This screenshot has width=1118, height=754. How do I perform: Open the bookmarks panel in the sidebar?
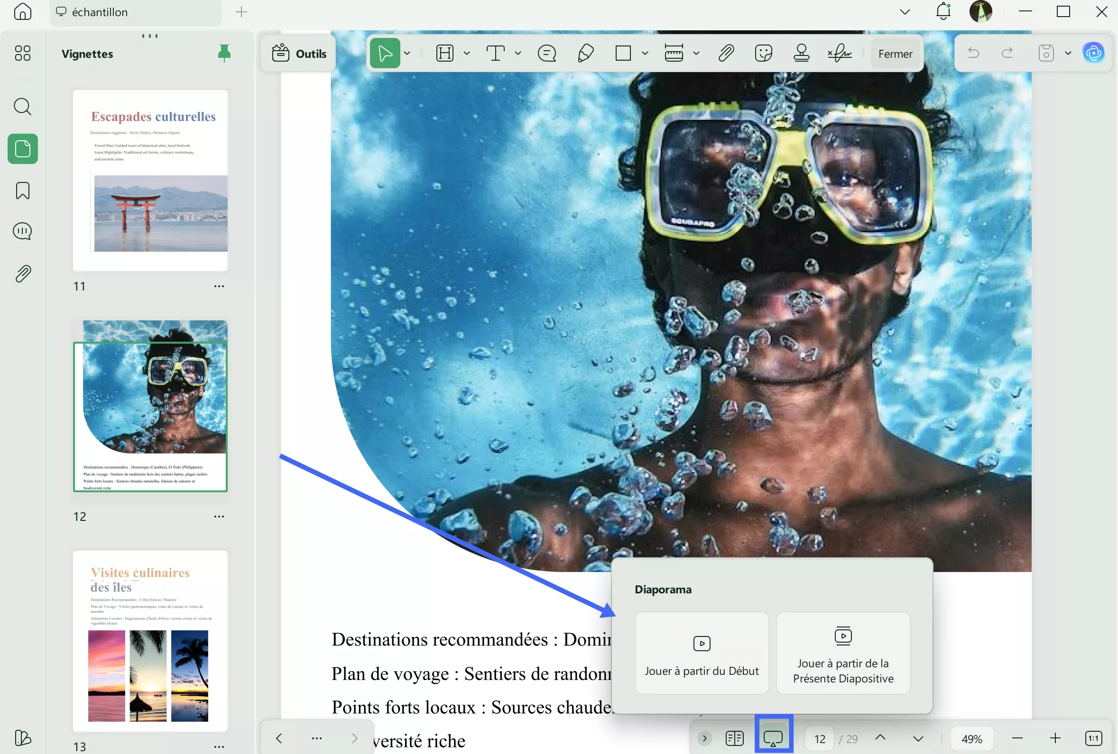coord(23,191)
